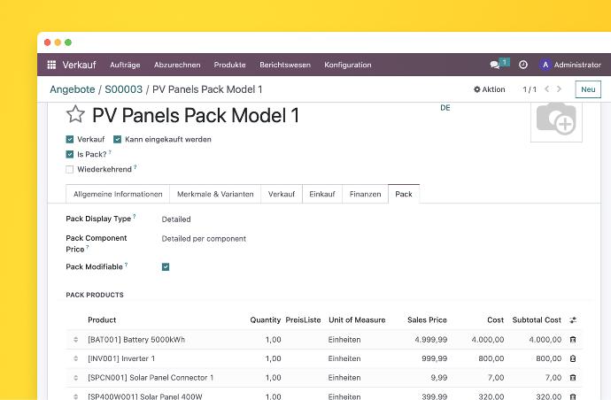
Task: Delete the Inverter 1 row
Action: click(x=573, y=358)
